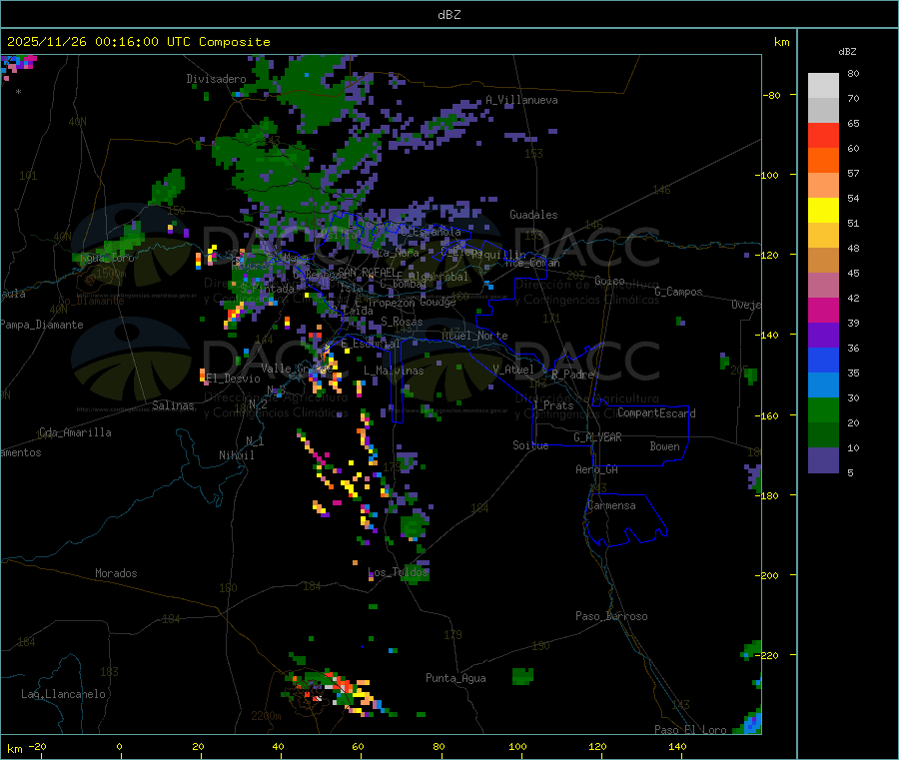Click the 'Tropezon Goudge' map label

point(412,303)
